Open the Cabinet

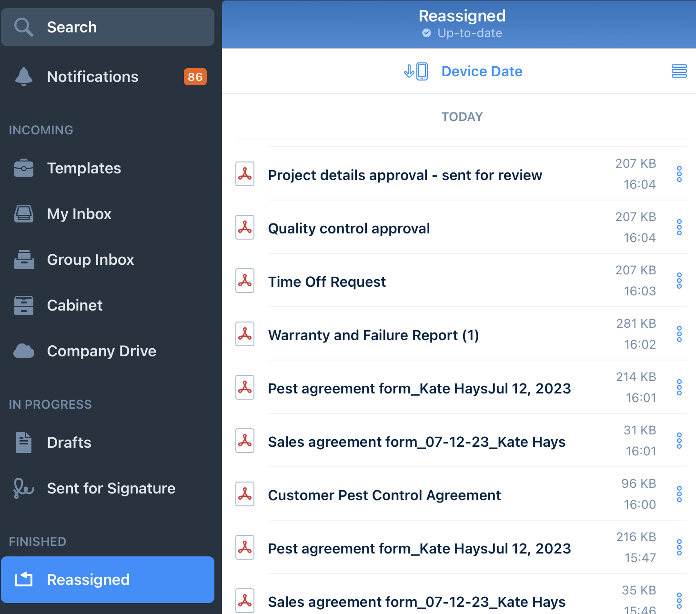74,305
